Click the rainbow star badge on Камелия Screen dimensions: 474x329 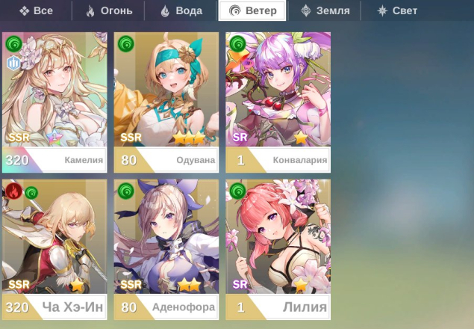coord(54,138)
